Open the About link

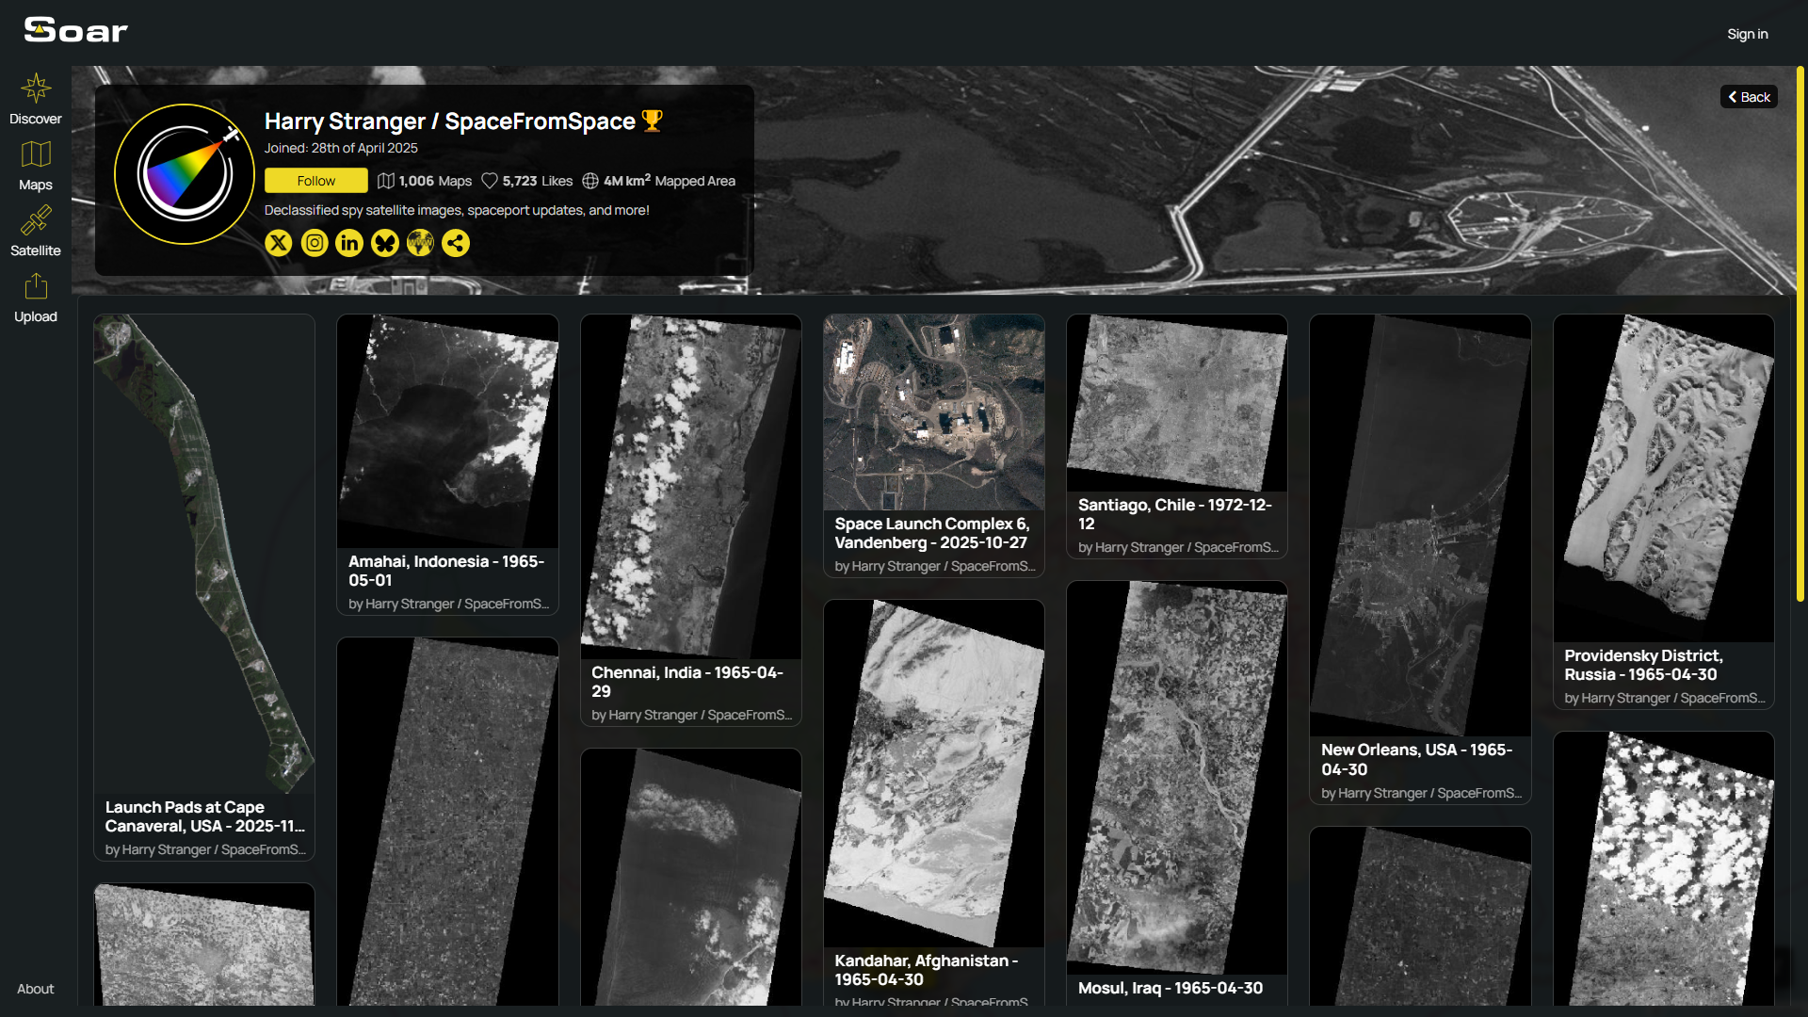tap(36, 989)
